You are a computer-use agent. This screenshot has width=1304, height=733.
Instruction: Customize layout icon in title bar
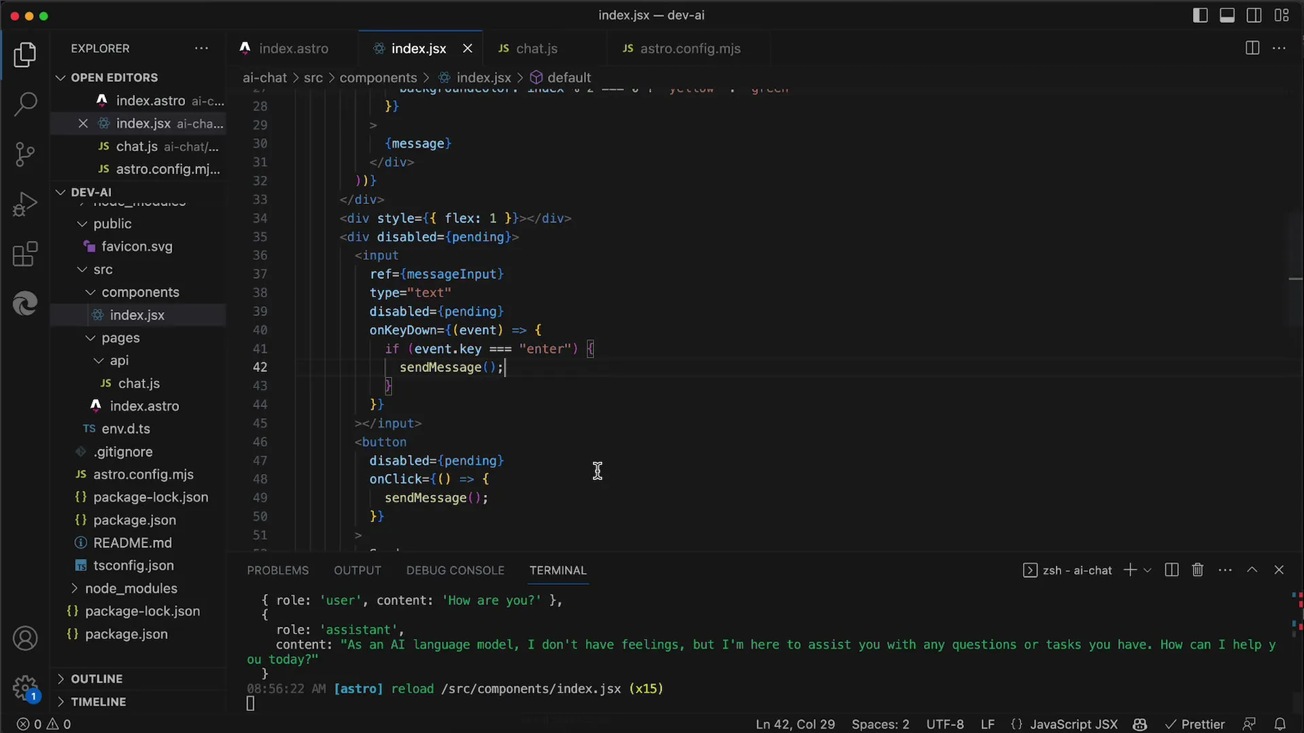[x=1282, y=16]
